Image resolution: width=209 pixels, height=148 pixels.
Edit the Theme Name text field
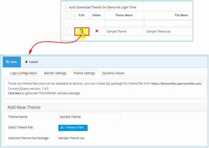(x=89, y=117)
